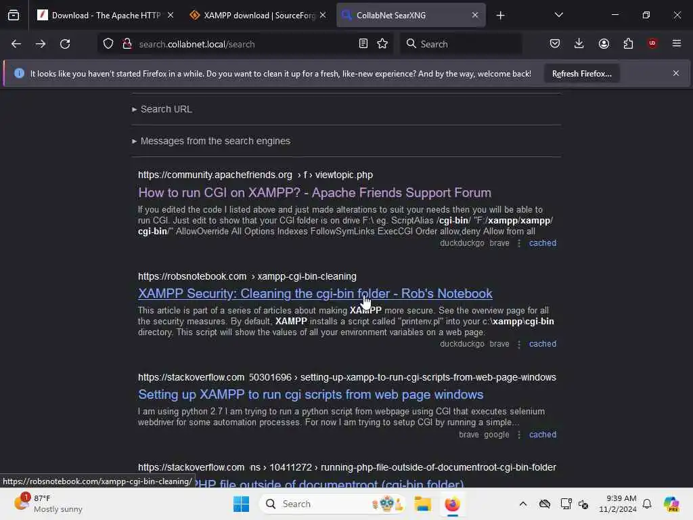List all tabs dropdown arrow
The image size is (693, 520).
coord(558,15)
